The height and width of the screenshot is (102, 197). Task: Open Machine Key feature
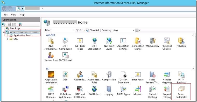coord(152,43)
